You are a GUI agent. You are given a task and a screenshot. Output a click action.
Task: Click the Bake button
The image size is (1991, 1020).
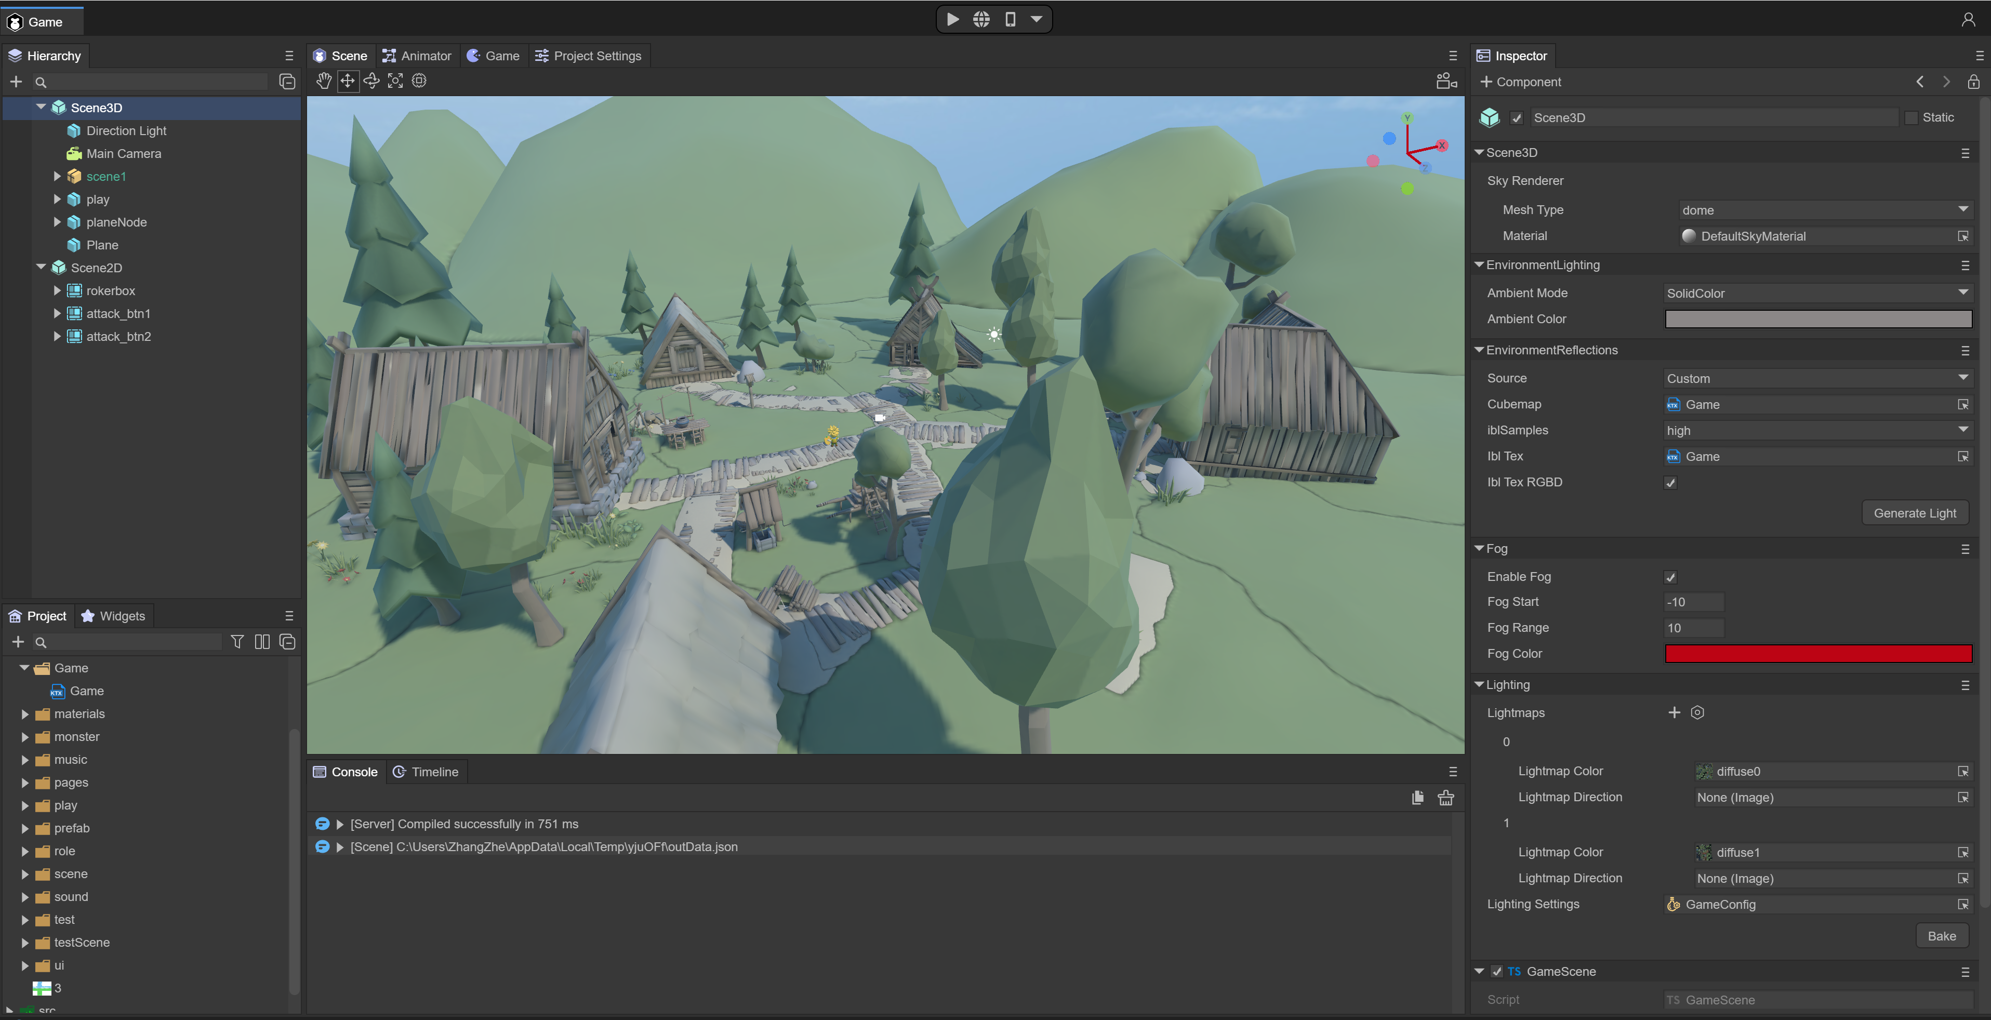click(x=1942, y=936)
